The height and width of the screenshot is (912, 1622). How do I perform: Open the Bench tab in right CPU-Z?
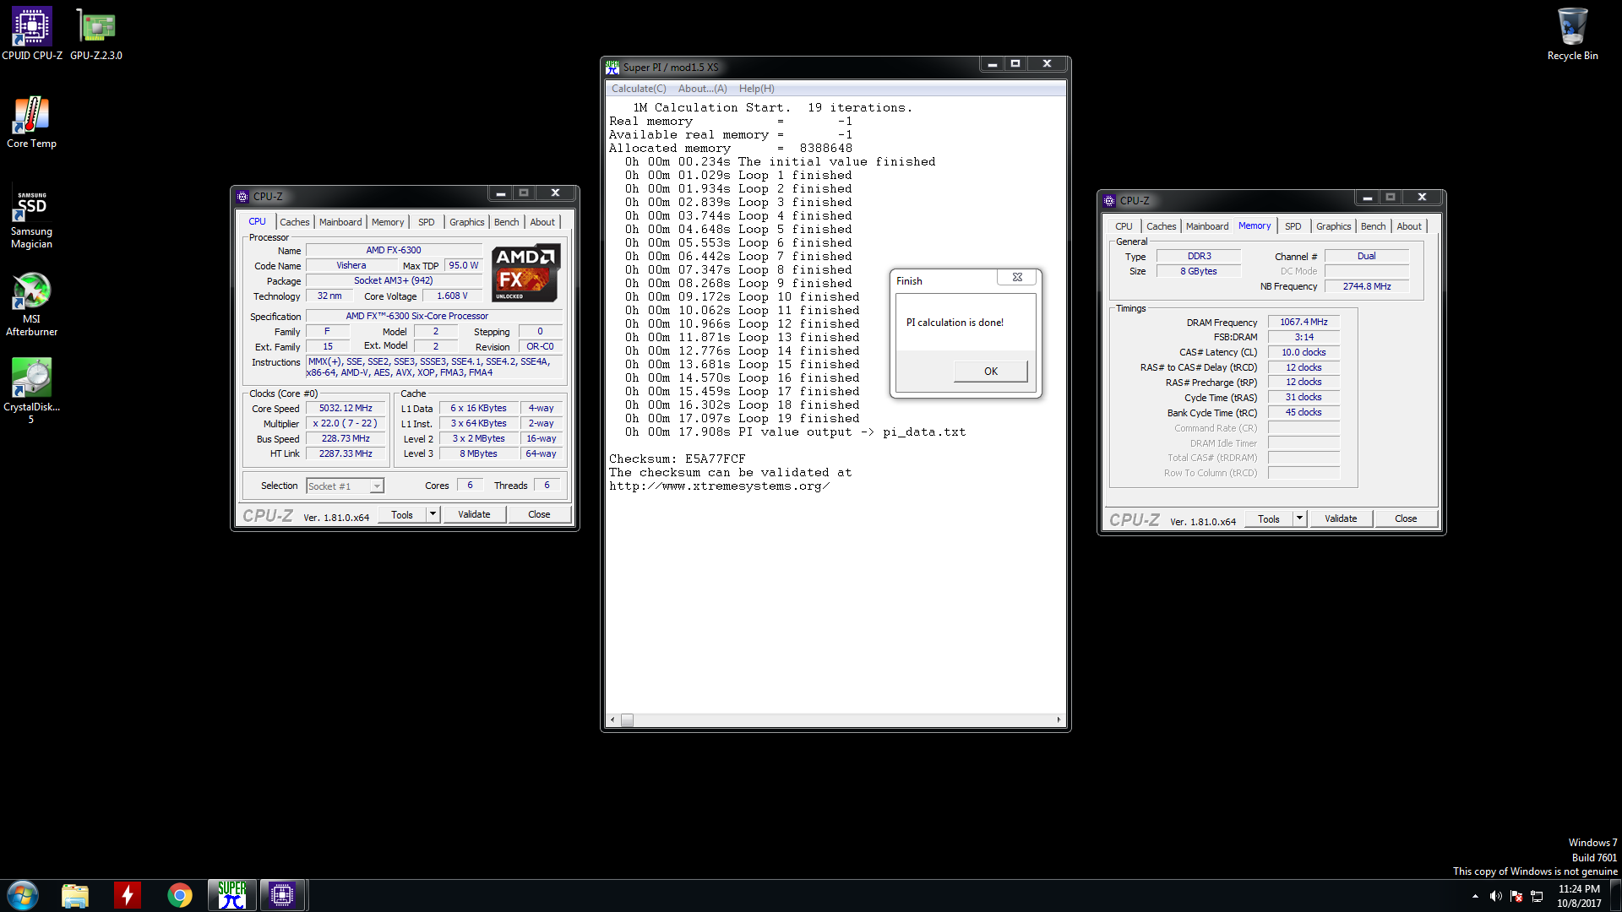(1374, 226)
